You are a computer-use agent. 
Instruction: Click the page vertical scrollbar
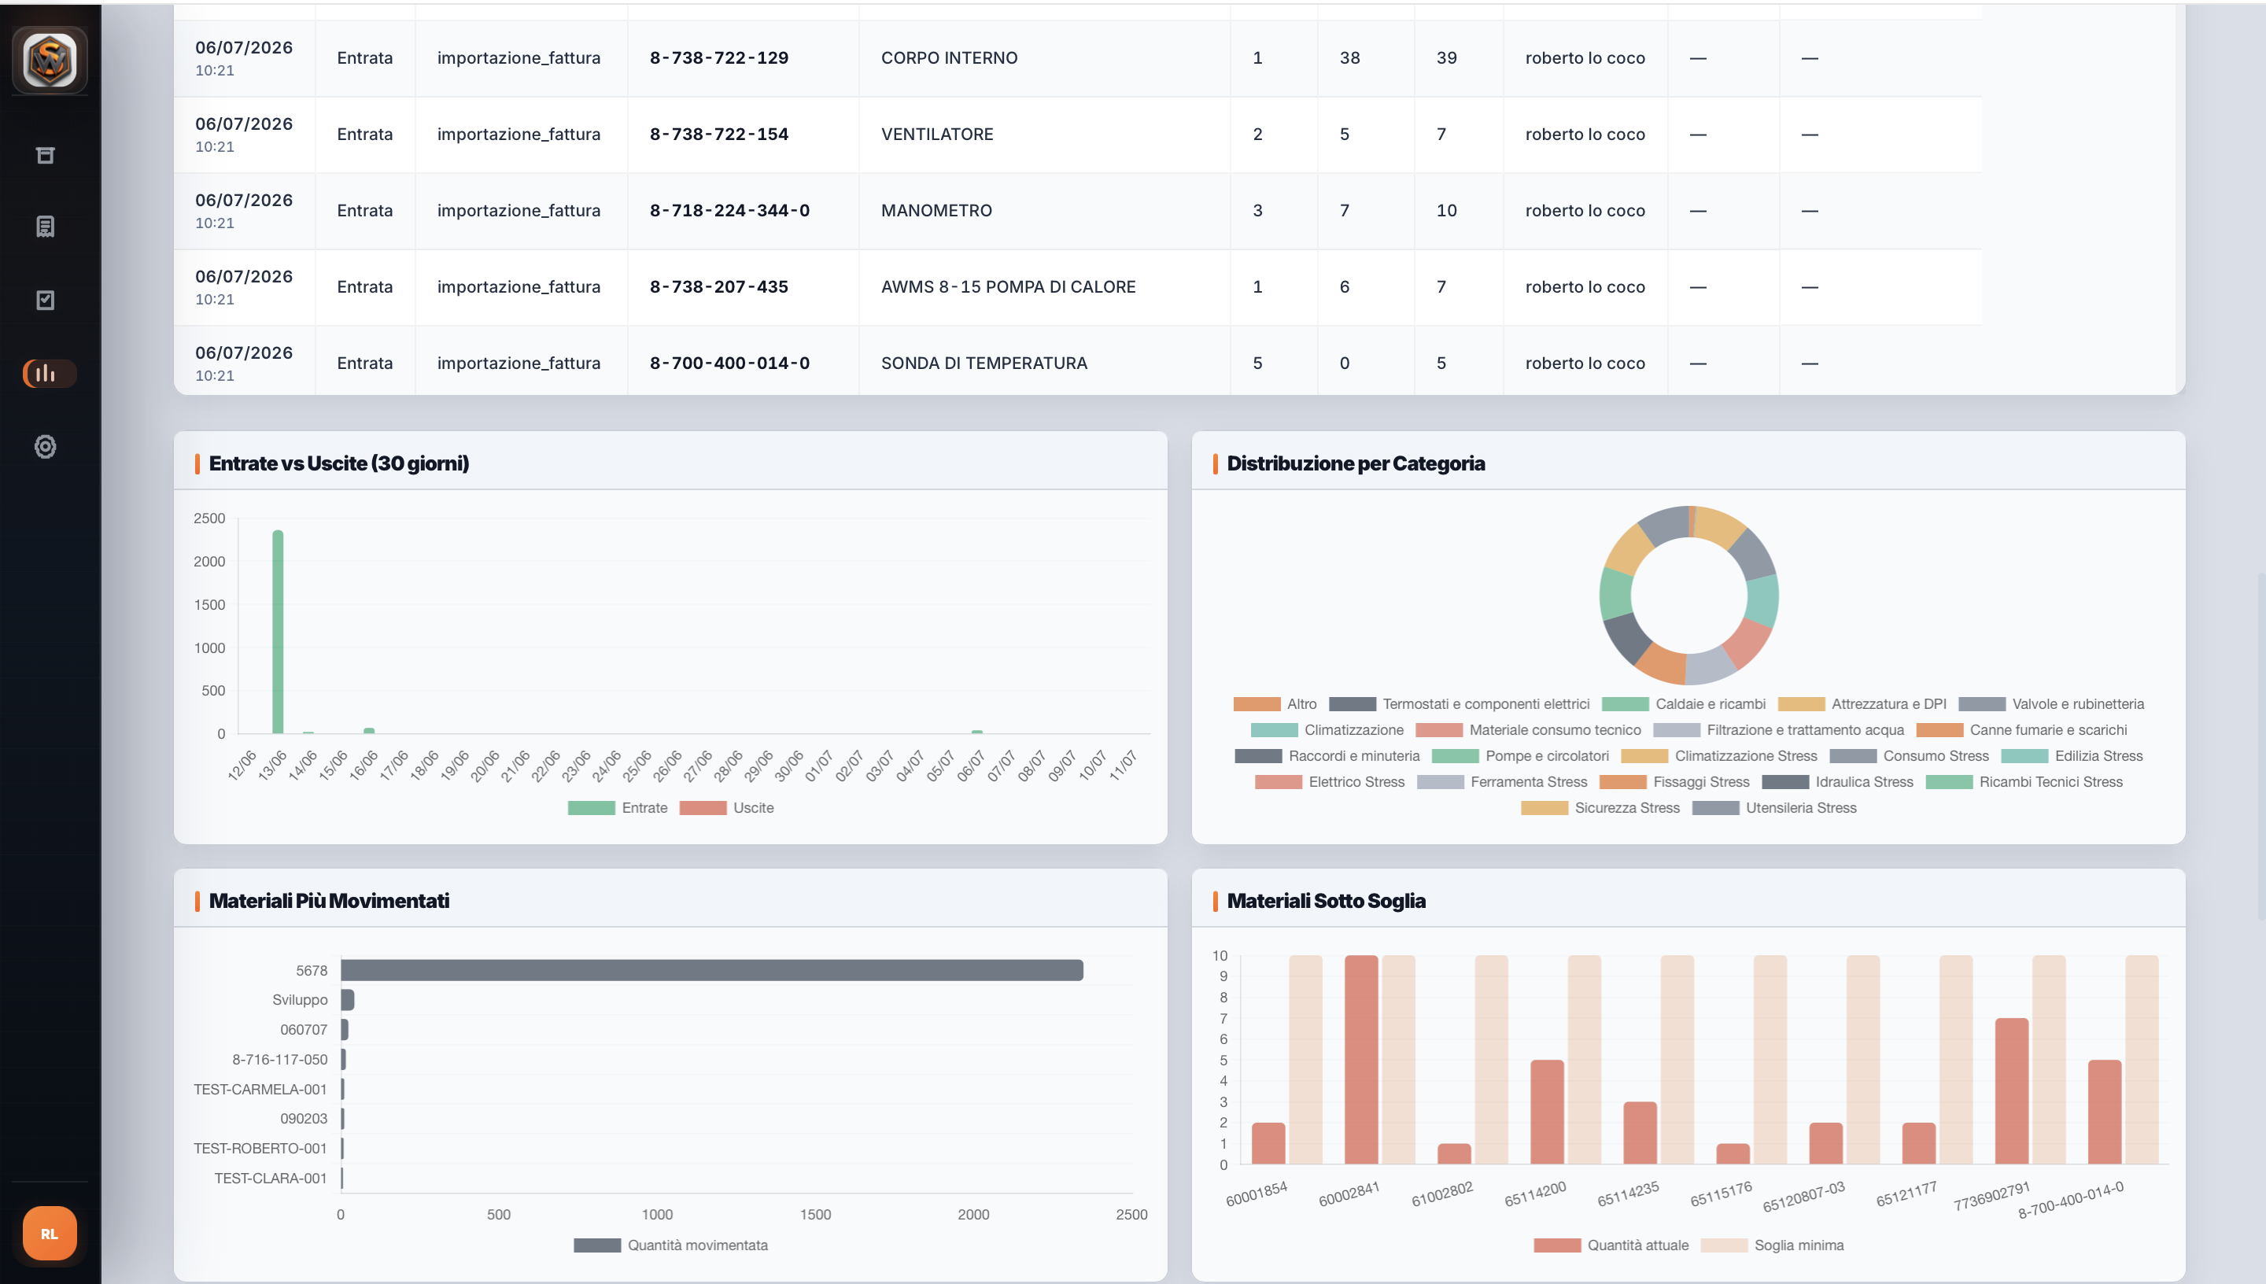click(2261, 745)
